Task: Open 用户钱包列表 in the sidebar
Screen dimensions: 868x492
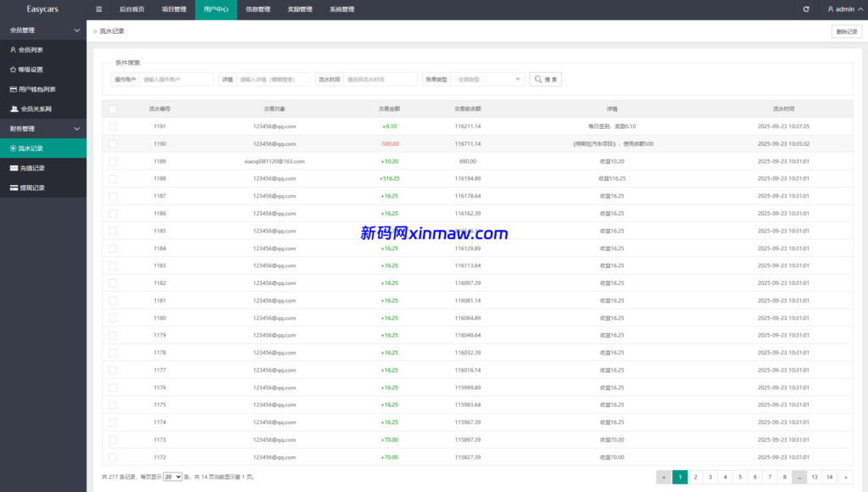Action: 36,89
